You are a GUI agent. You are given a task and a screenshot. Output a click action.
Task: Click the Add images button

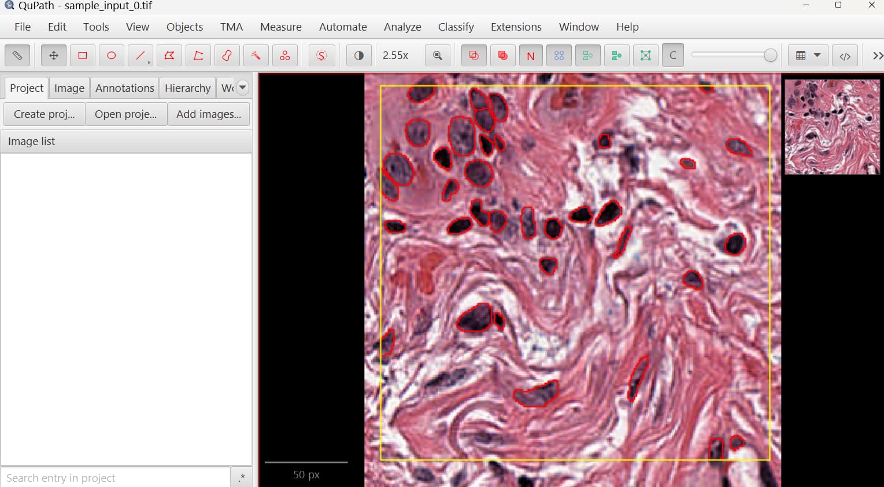coord(208,114)
